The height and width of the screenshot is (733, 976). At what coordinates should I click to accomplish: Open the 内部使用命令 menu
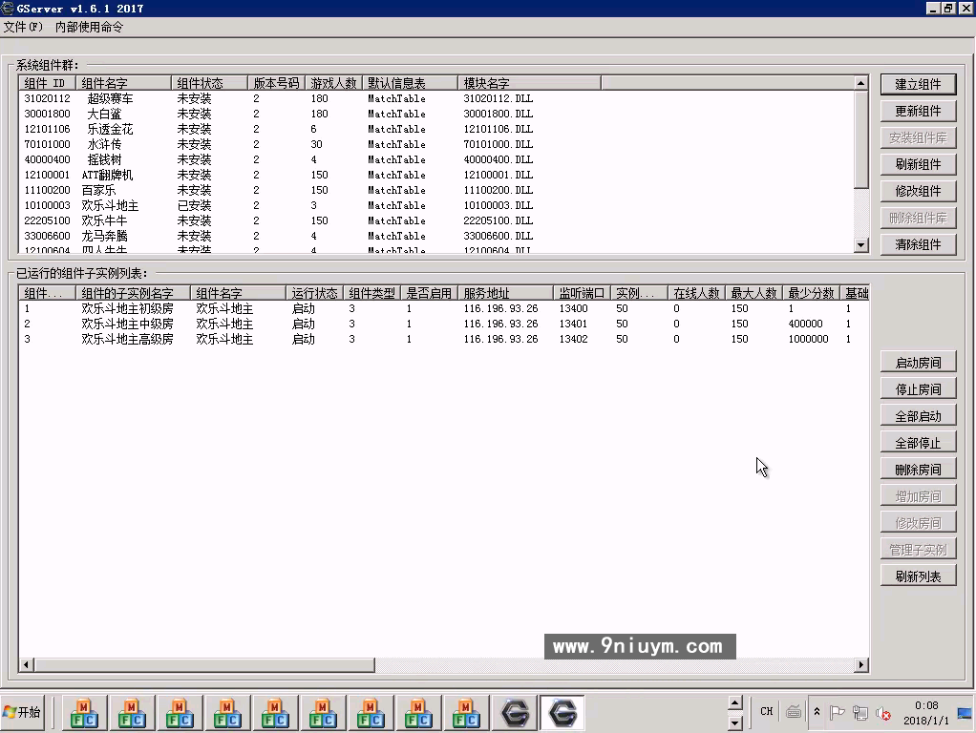[89, 27]
